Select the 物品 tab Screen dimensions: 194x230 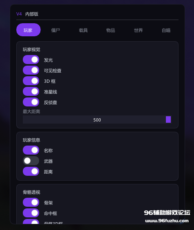click(x=110, y=30)
